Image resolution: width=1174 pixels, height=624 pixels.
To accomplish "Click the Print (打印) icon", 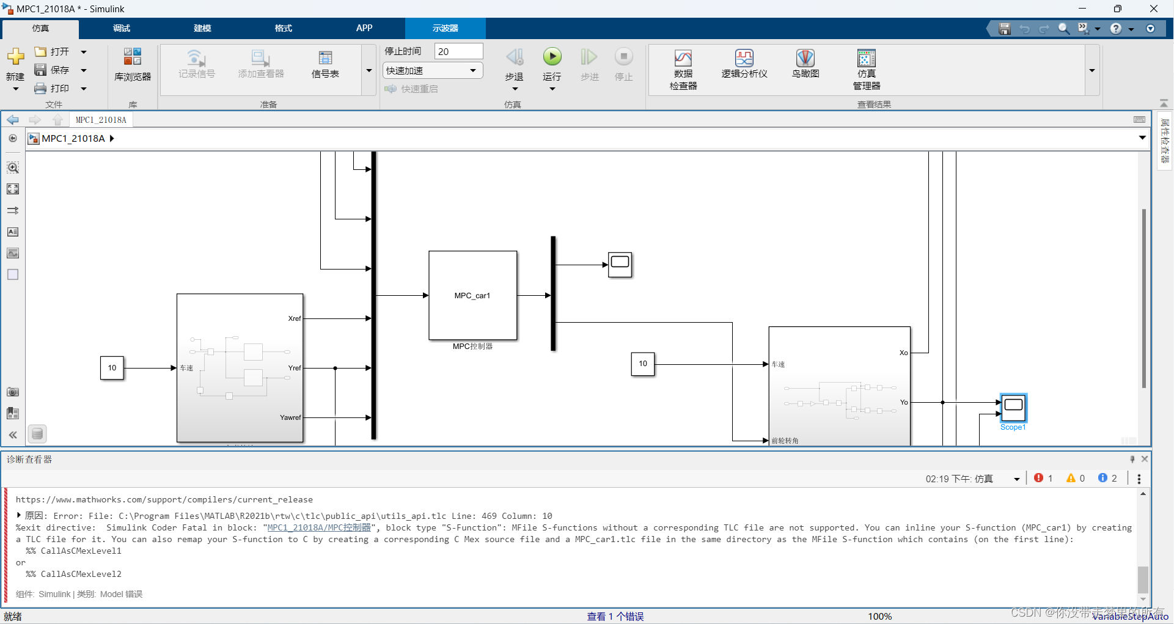I will [x=40, y=89].
